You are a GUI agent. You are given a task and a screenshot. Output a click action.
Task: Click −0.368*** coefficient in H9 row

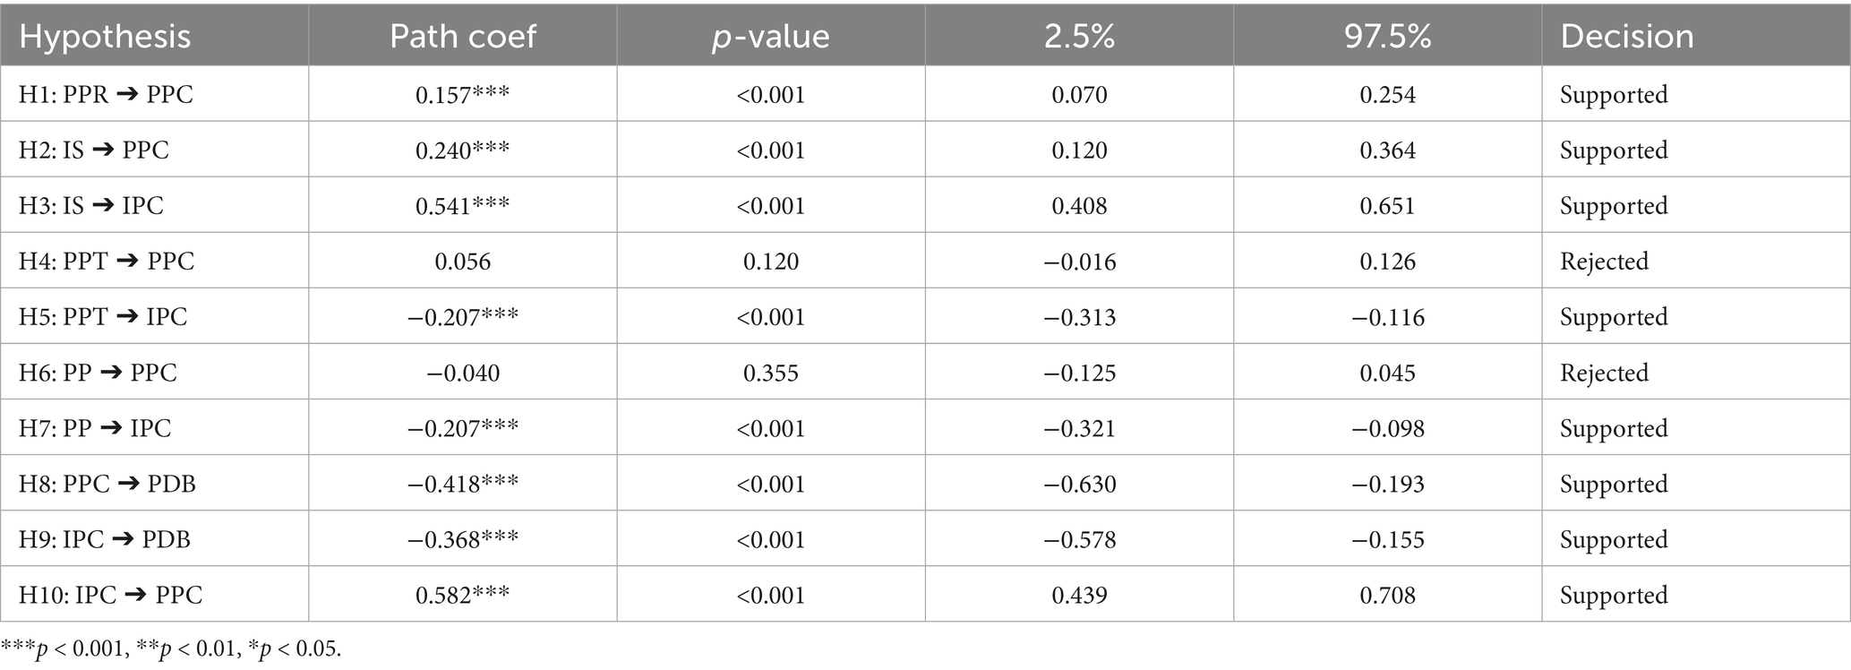(462, 539)
